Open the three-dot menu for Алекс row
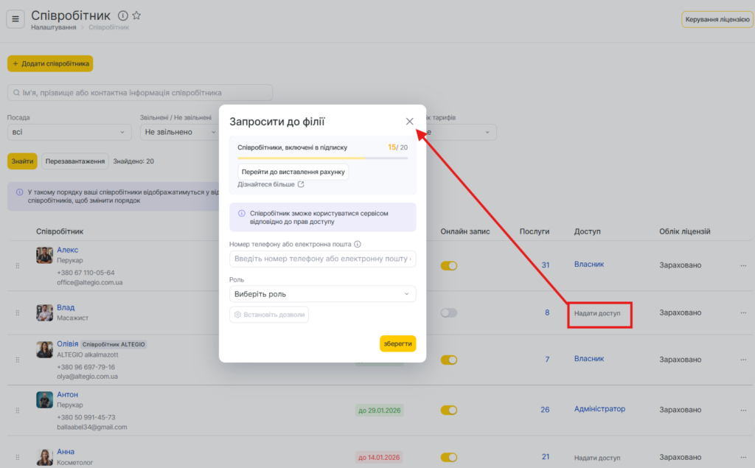 point(743,265)
